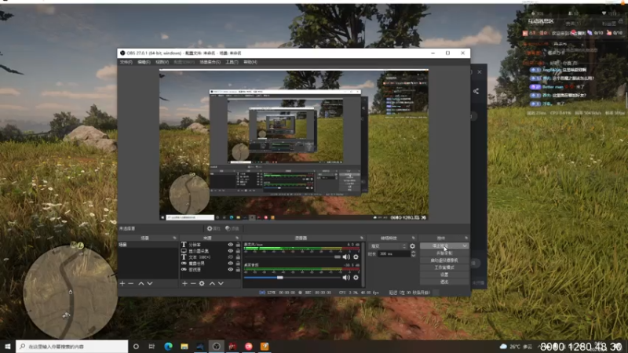This screenshot has width=628, height=353.
Task: Remove the selected scene with the minus icon
Action: point(131,283)
